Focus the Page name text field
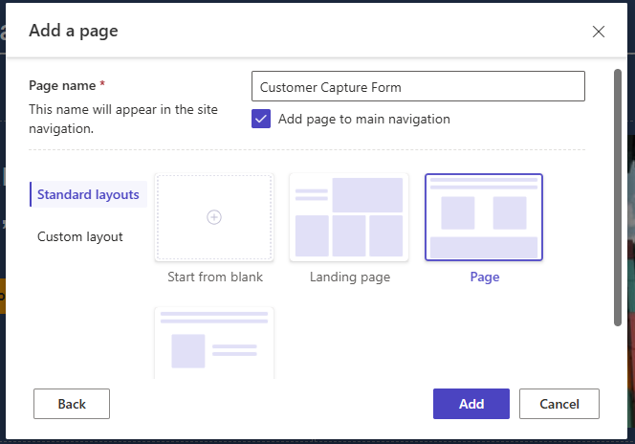The image size is (635, 444). click(418, 87)
